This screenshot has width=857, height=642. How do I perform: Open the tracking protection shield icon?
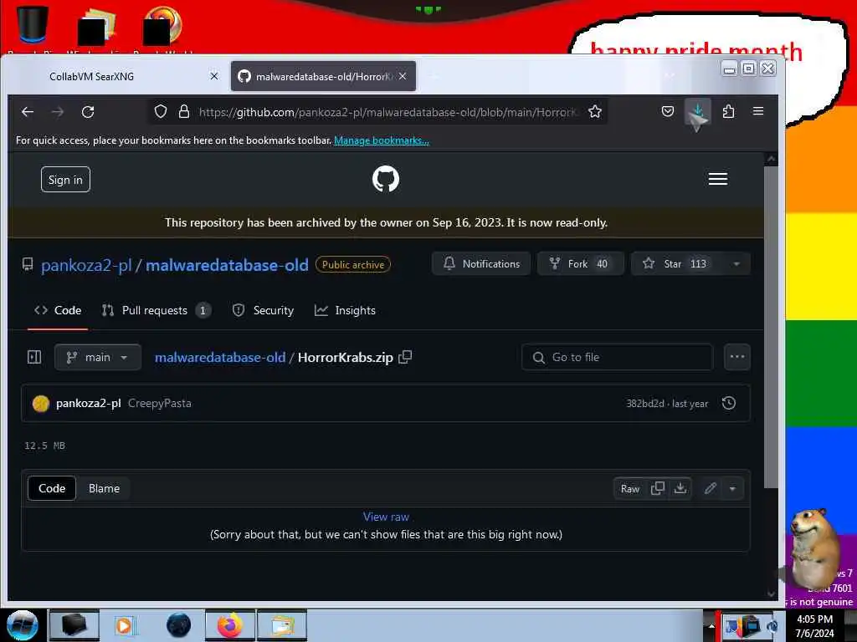point(161,112)
